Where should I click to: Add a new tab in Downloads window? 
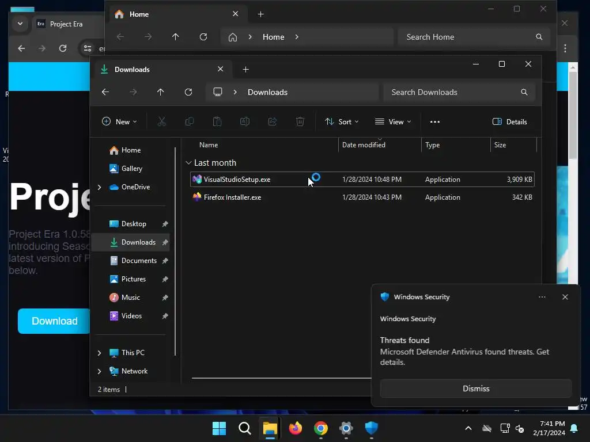point(245,70)
